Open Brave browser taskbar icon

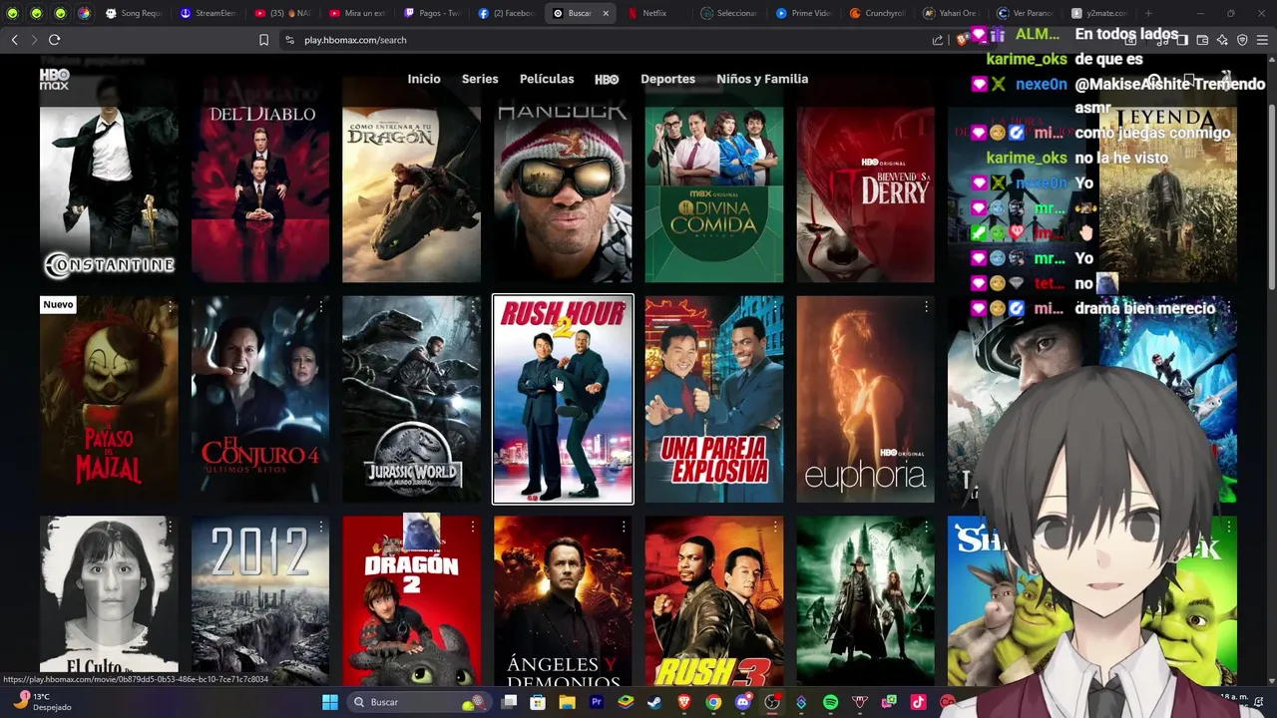click(684, 702)
